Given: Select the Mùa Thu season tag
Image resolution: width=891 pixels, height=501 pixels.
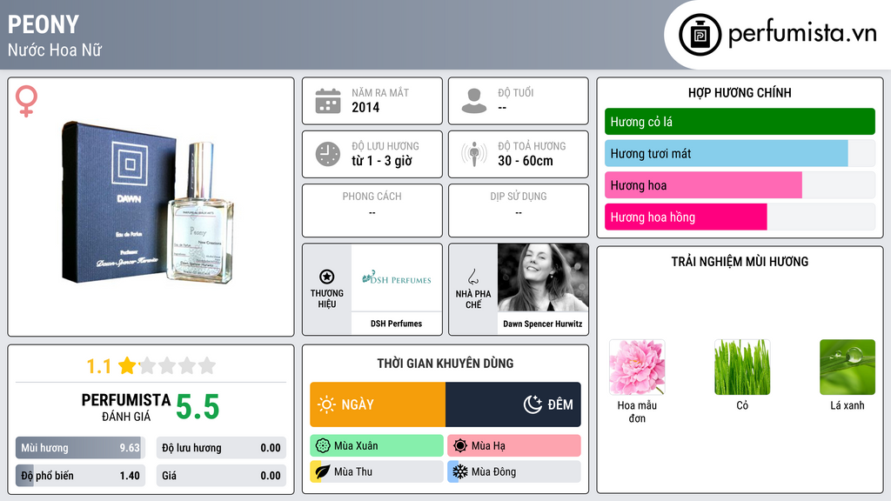Looking at the screenshot, I should (377, 471).
